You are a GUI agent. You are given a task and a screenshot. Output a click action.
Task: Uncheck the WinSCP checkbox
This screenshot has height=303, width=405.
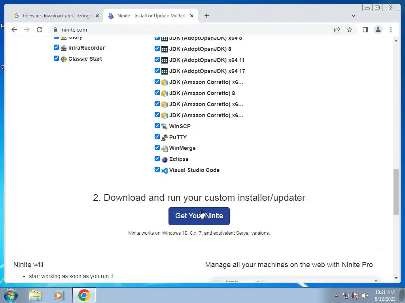(157, 125)
